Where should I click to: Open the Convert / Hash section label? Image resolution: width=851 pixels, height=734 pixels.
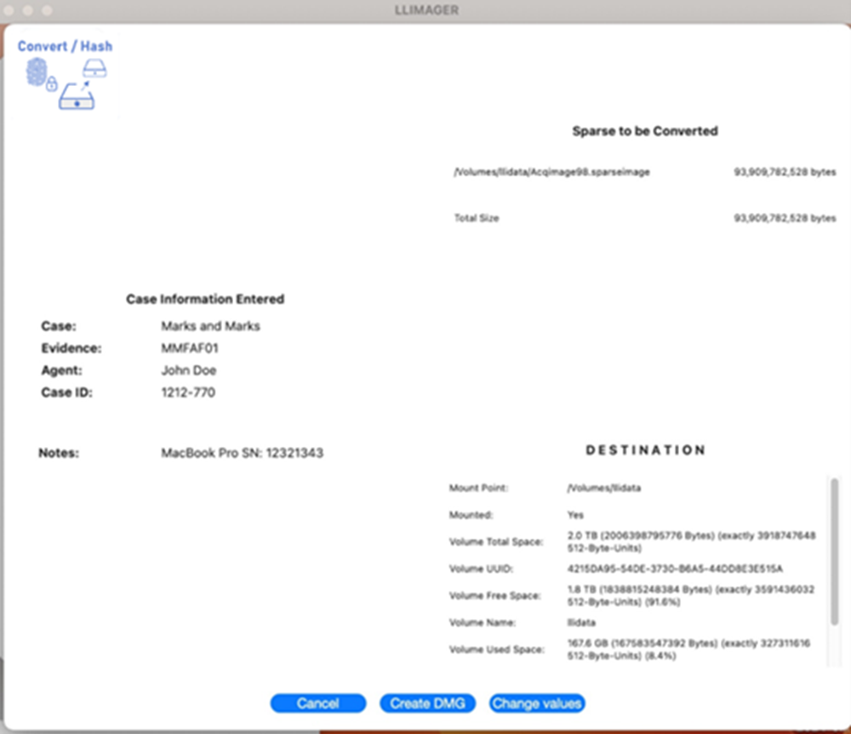coord(65,46)
